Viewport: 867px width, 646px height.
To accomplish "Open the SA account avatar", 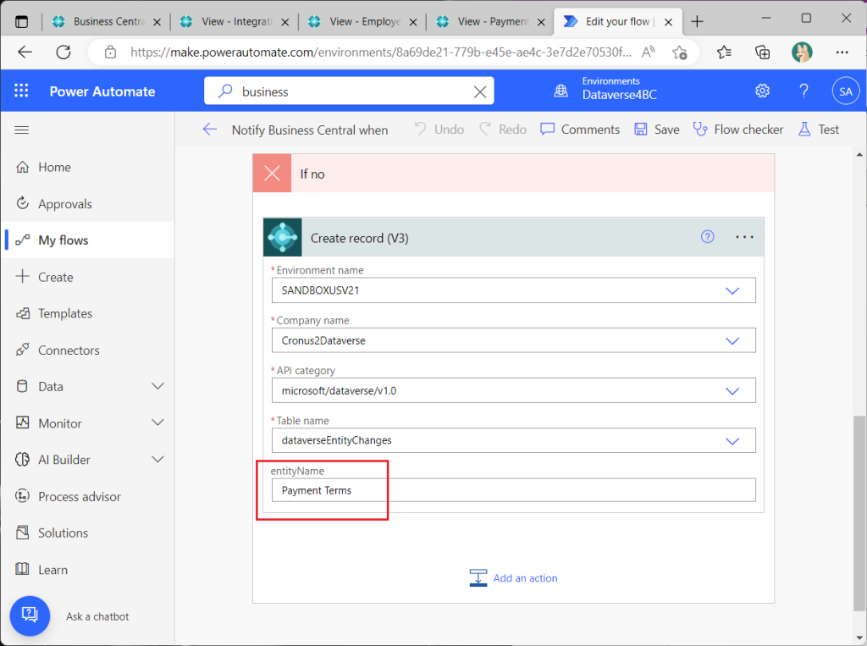I will [846, 91].
